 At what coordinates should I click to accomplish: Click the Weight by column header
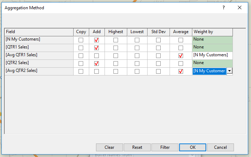pos(212,32)
